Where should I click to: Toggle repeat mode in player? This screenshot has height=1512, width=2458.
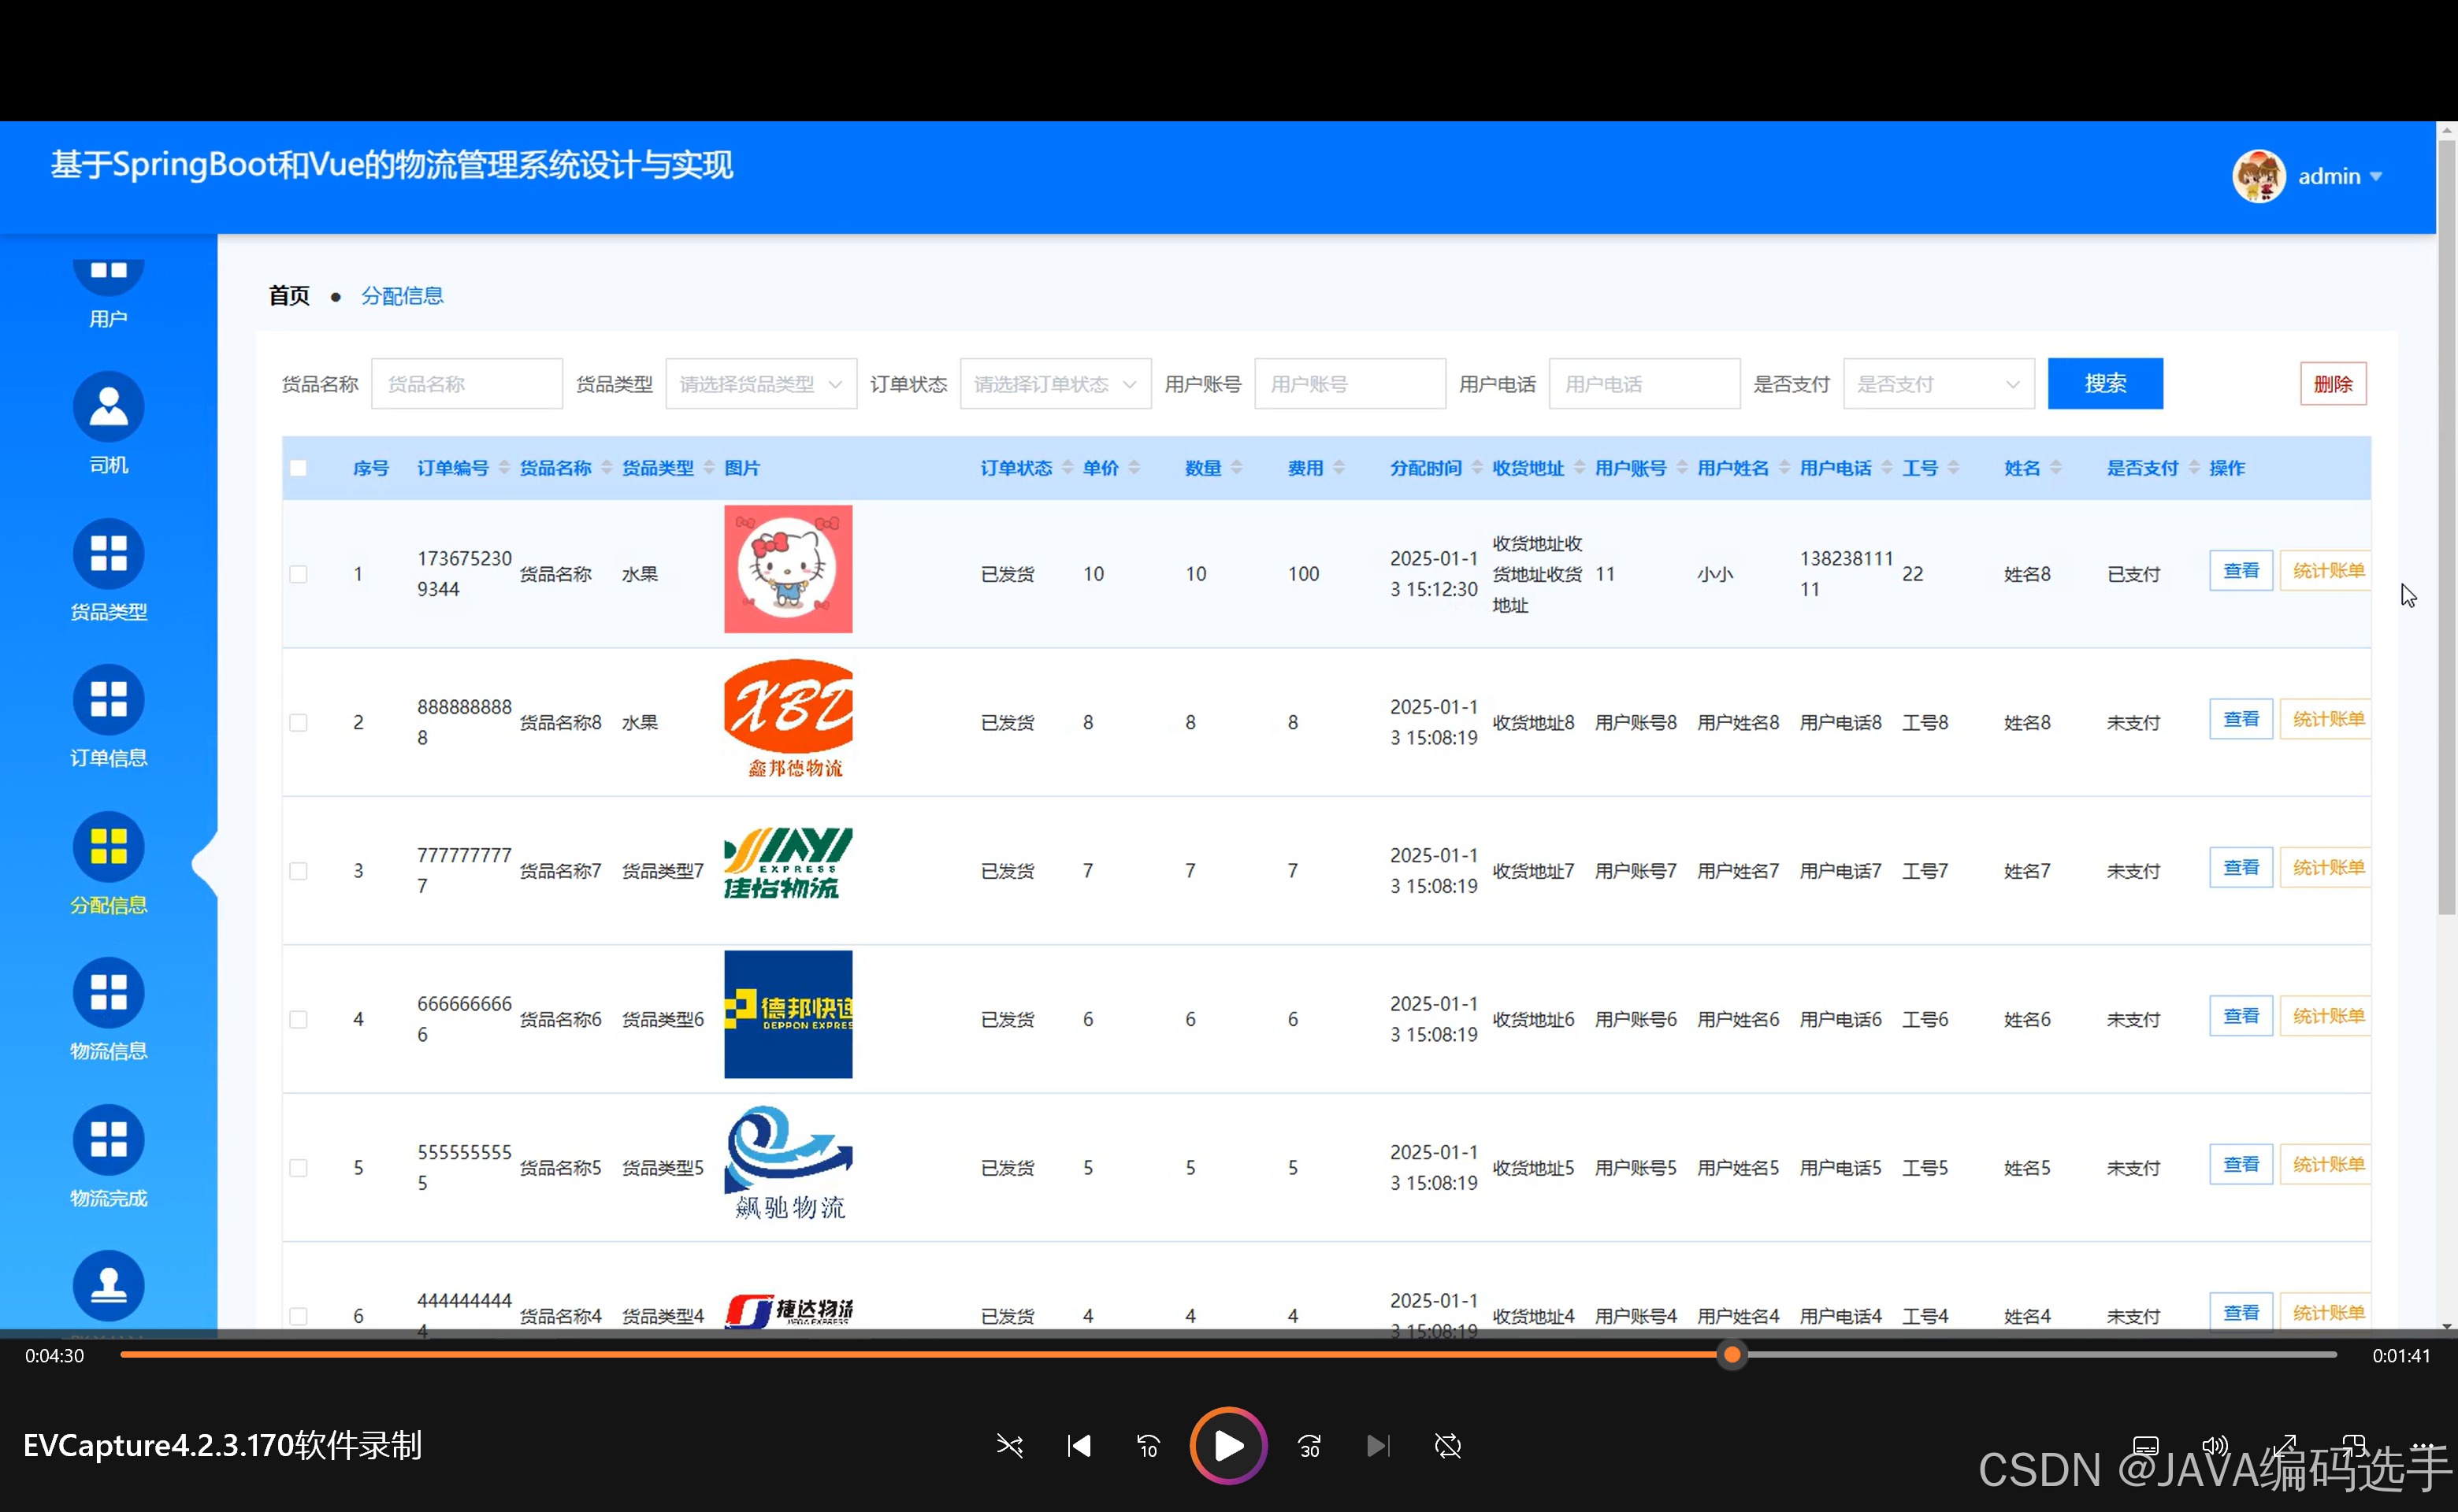coord(1447,1446)
